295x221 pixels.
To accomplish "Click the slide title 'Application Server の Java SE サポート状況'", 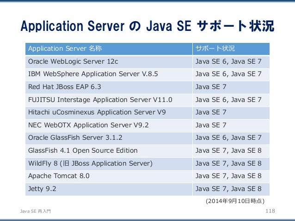I will pyautogui.click(x=147, y=26).
